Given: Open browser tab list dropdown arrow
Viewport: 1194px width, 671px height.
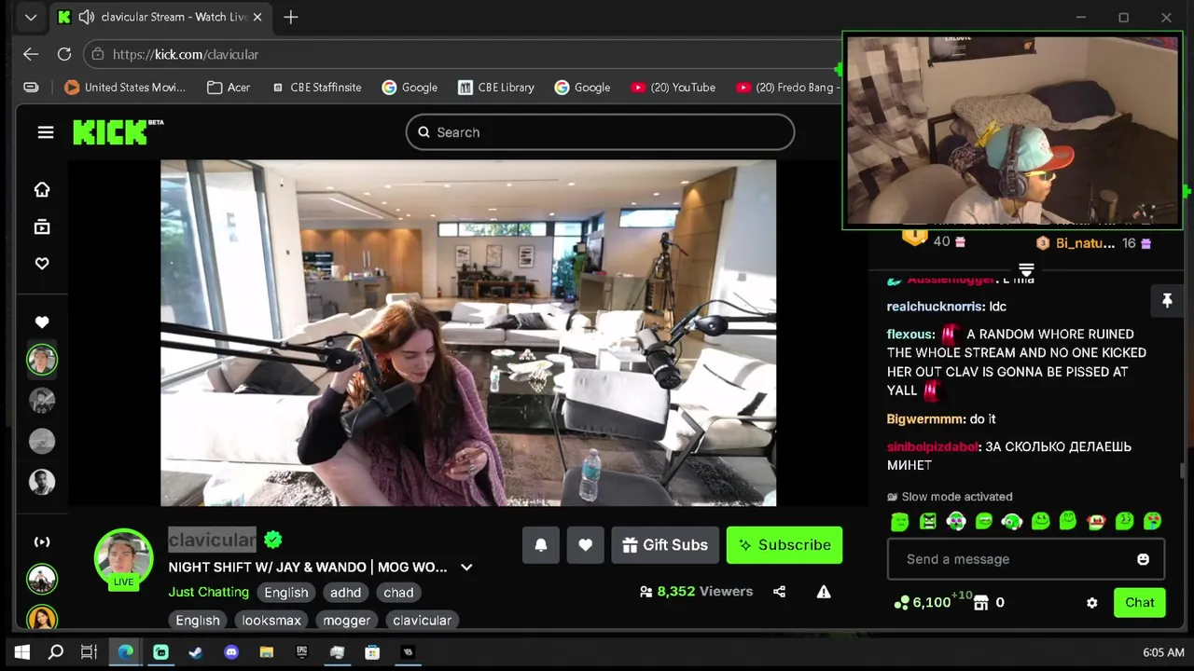Looking at the screenshot, I should (31, 17).
